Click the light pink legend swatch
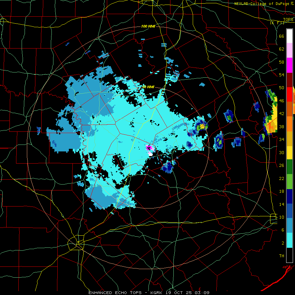Viewport: 295px width, 295px height. point(289,50)
